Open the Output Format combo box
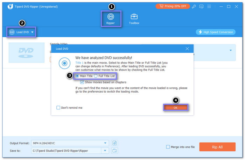This screenshot has height=160, width=245. coord(70,143)
